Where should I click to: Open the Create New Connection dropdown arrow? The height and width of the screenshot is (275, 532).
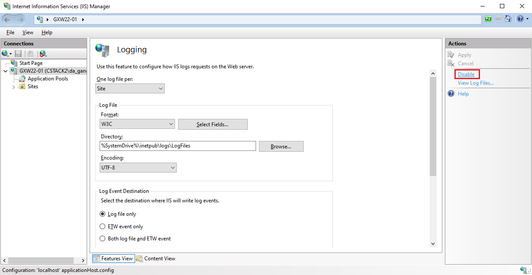(10, 54)
